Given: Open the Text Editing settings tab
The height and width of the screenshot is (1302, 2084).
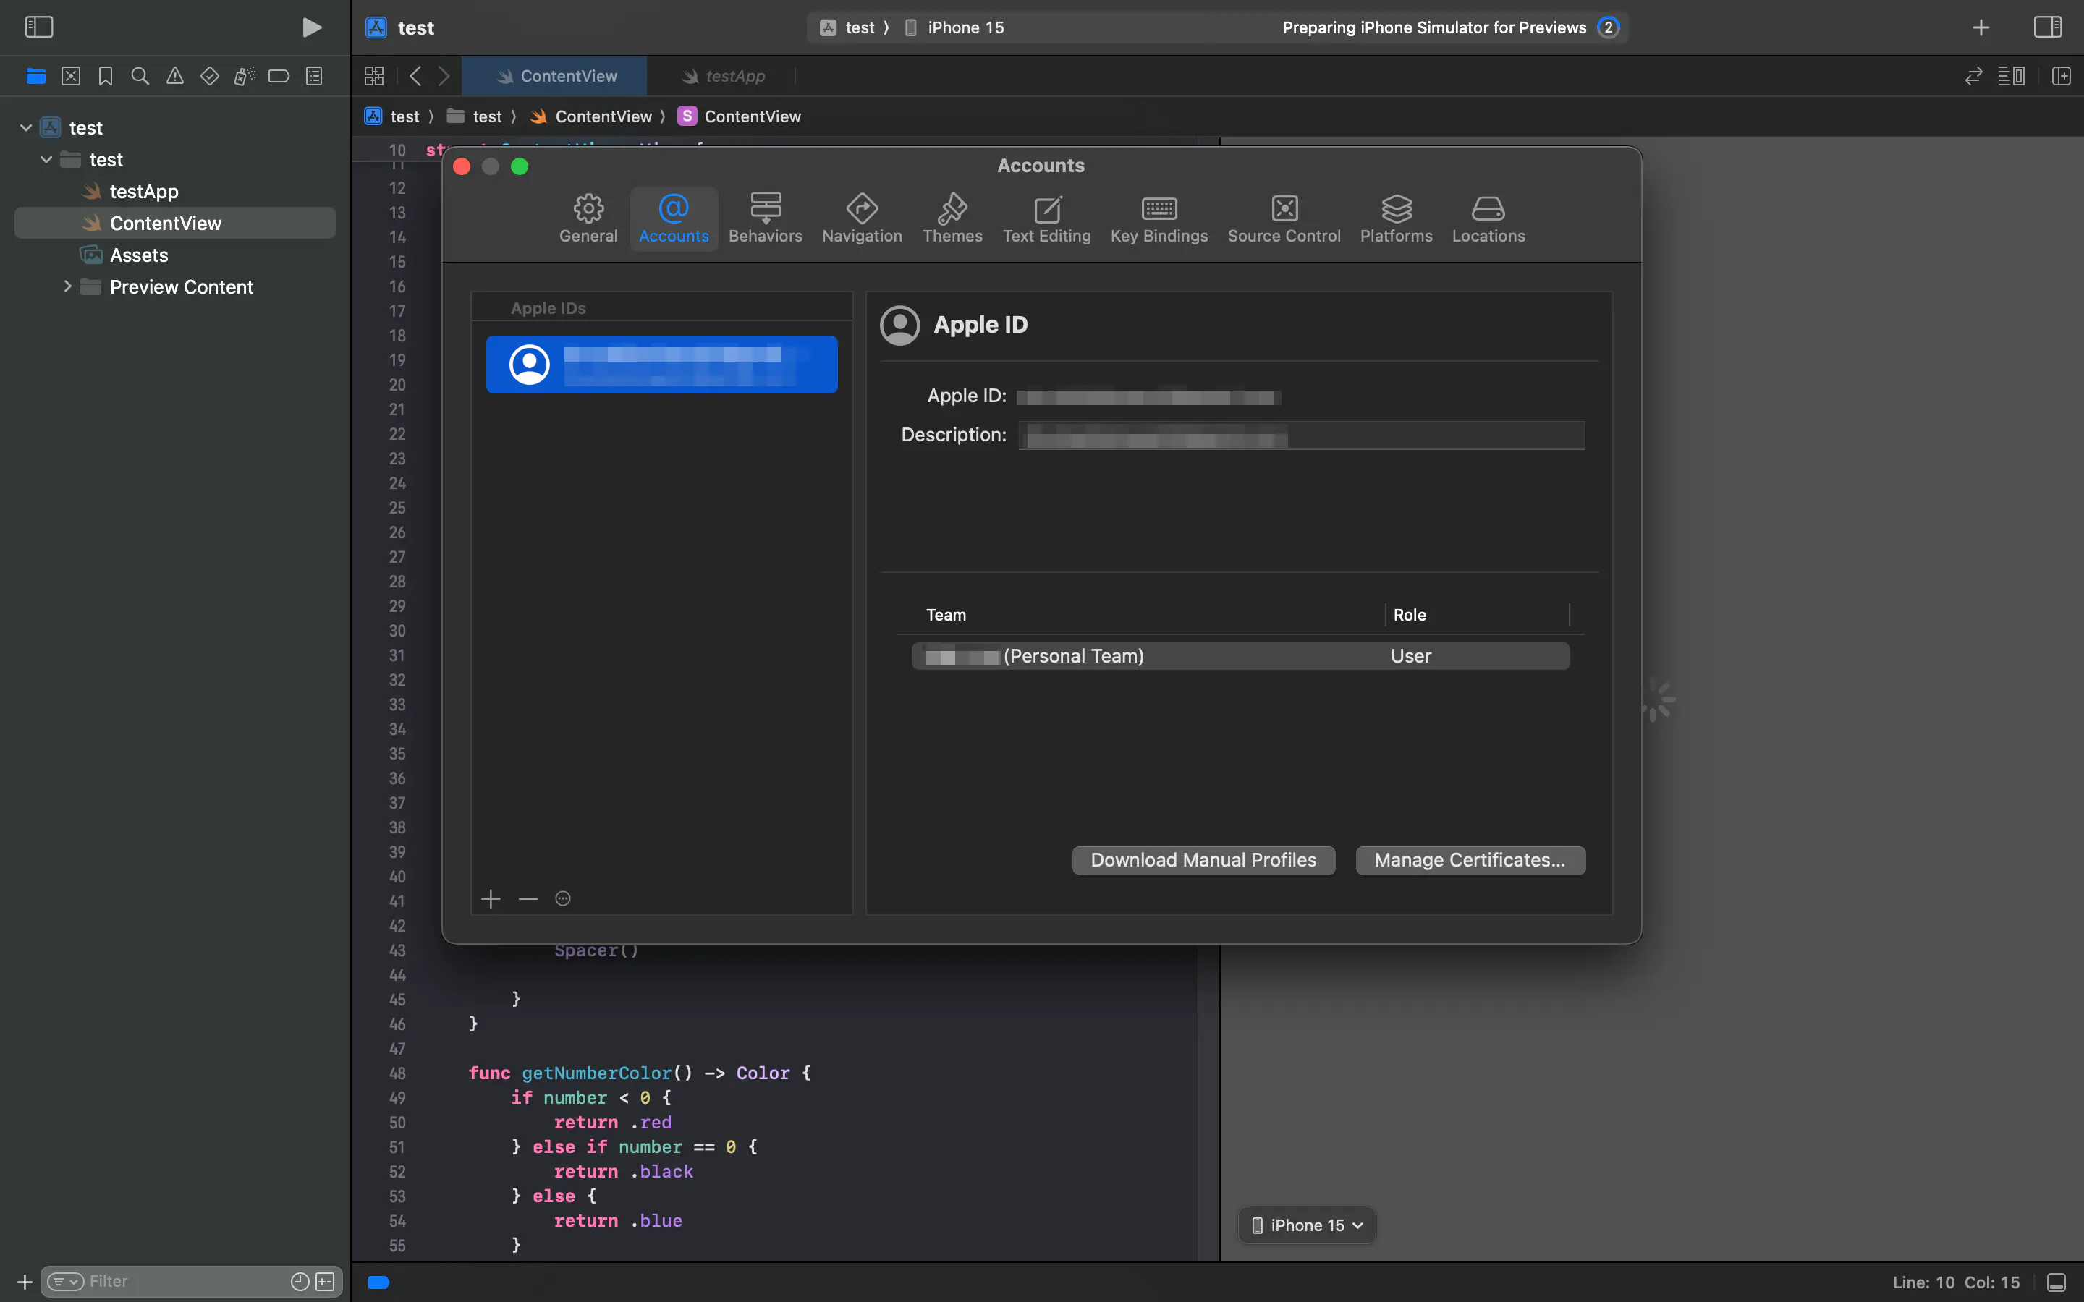Looking at the screenshot, I should coord(1046,218).
